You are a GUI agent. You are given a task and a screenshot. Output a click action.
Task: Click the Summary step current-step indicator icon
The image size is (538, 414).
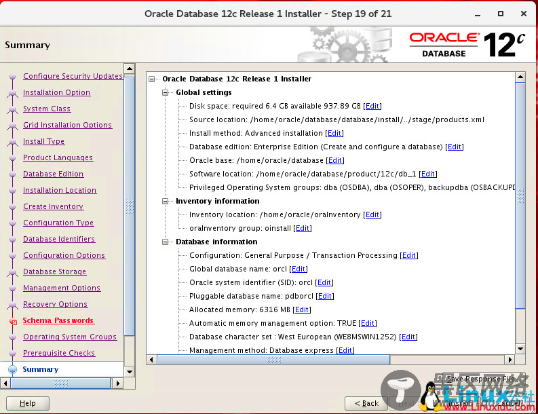click(x=13, y=369)
